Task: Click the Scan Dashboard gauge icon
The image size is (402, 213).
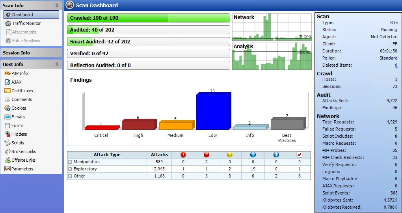Action: click(x=70, y=5)
